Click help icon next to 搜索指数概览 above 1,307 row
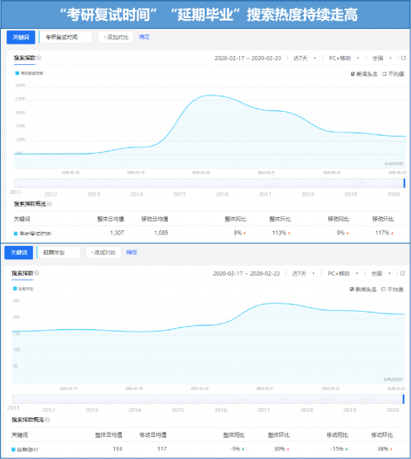 pyautogui.click(x=49, y=203)
